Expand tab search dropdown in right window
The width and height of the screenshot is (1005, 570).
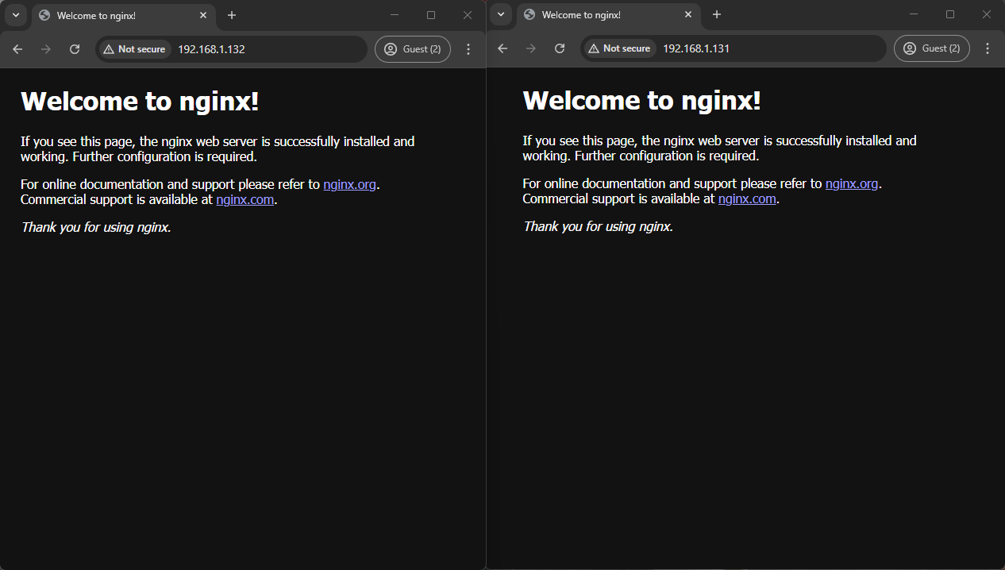tap(501, 15)
